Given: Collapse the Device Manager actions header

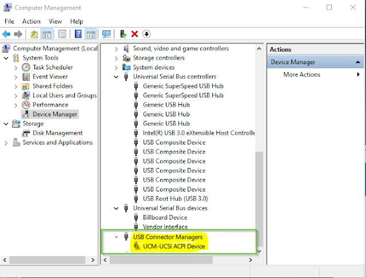Looking at the screenshot, I should pos(357,62).
